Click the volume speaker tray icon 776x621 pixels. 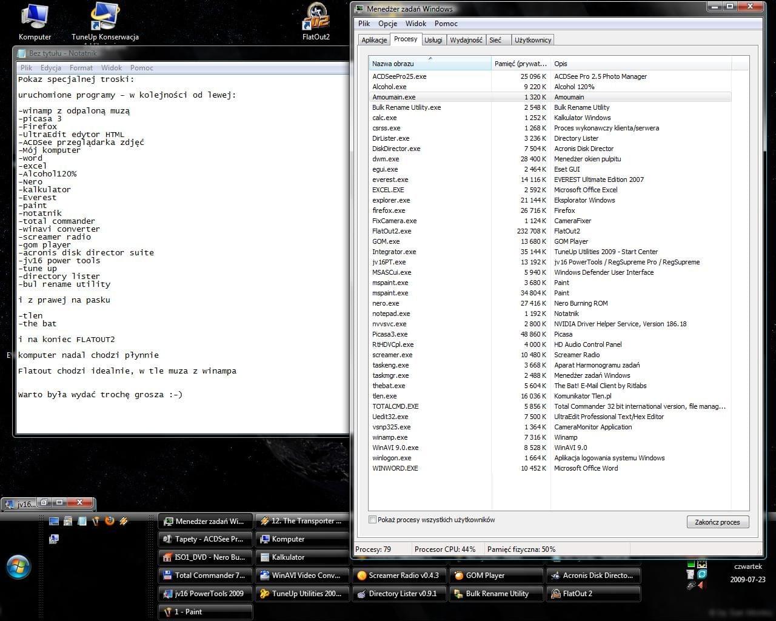click(x=702, y=585)
